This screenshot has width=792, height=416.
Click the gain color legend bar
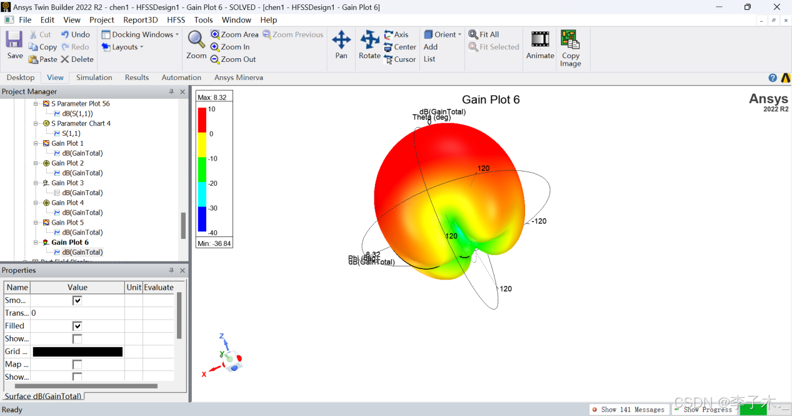tap(202, 170)
